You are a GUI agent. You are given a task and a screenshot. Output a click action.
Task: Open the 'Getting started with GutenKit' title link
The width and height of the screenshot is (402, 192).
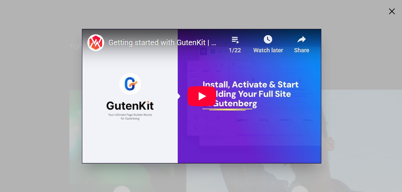(x=162, y=43)
